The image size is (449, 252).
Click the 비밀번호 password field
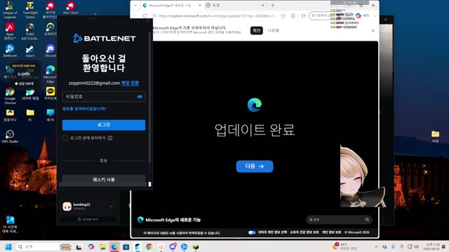coord(104,97)
